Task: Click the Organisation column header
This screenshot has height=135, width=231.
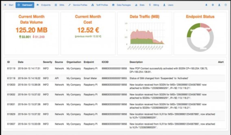Action: [x=74, y=62]
